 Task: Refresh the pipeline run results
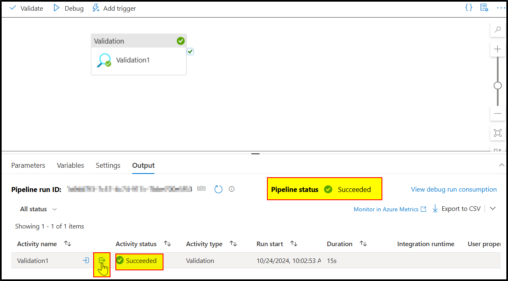point(218,189)
